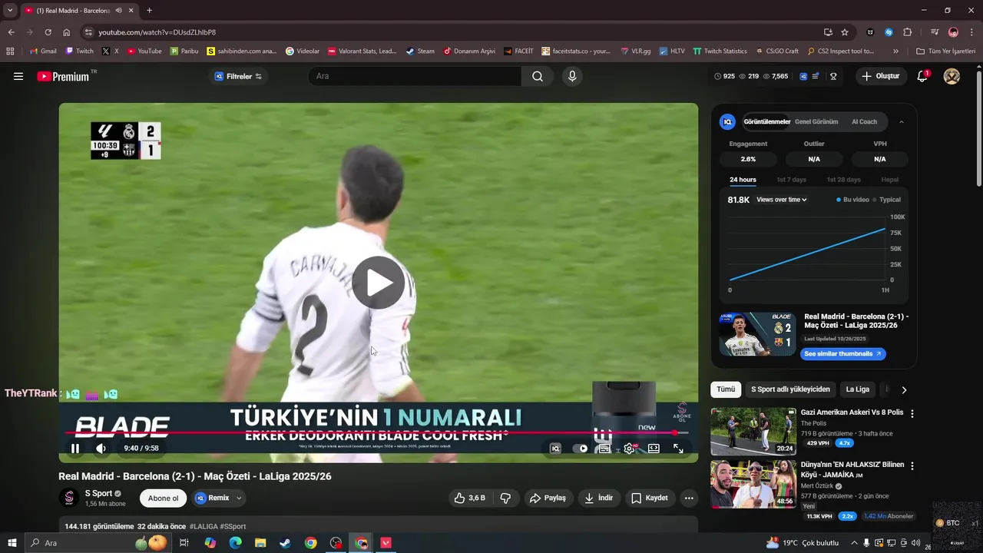Open player settings gear
The height and width of the screenshot is (553, 983).
coord(629,449)
